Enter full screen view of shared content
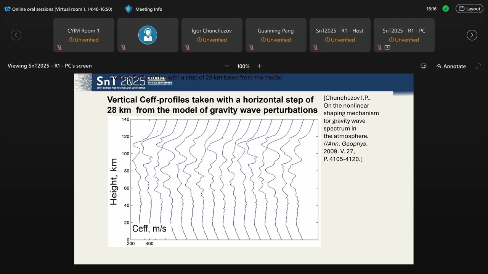This screenshot has height=274, width=488. click(x=478, y=66)
